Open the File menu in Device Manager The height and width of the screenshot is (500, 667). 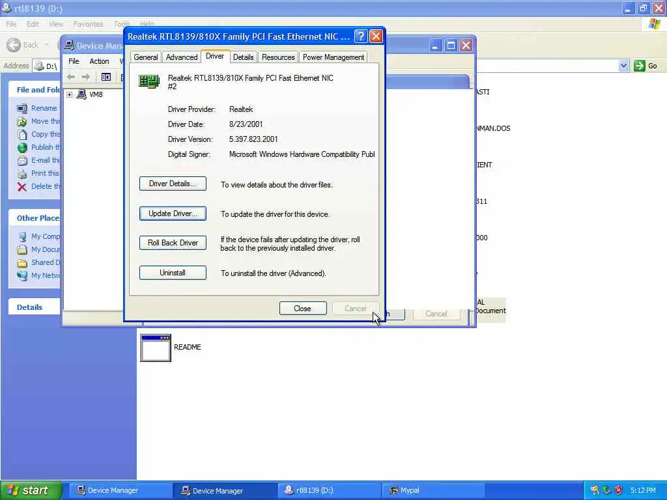(74, 61)
